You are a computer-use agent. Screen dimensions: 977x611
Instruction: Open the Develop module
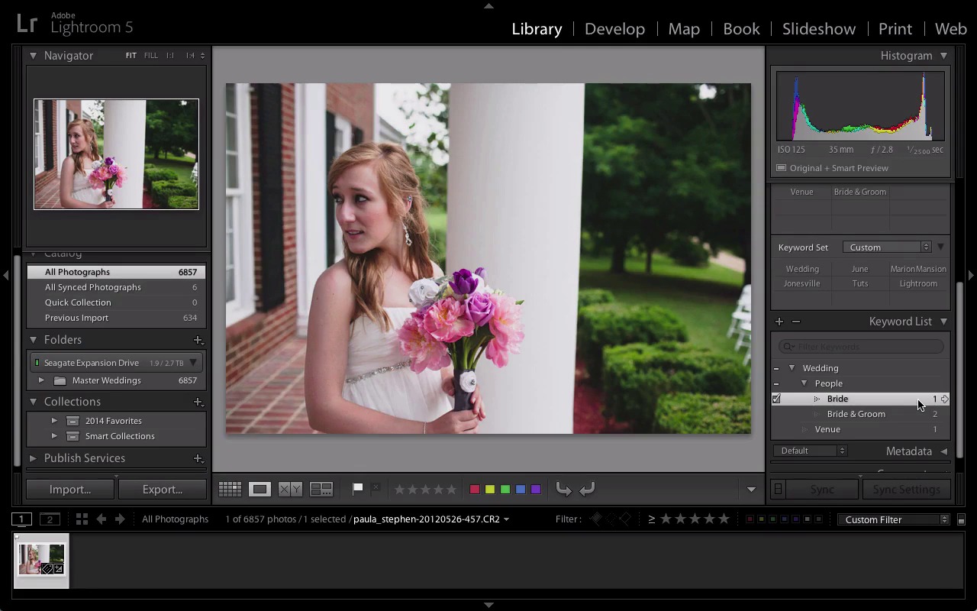tap(614, 29)
